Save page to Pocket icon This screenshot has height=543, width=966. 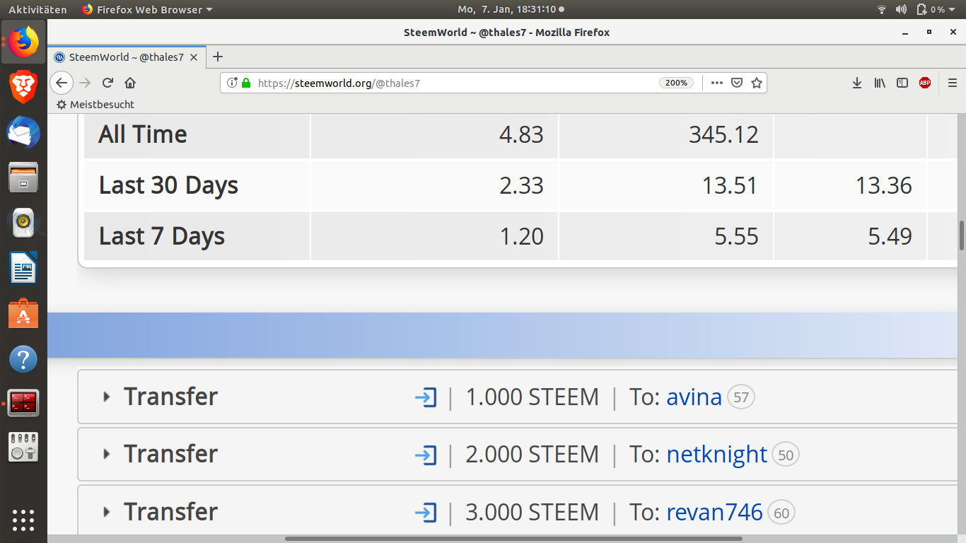tap(737, 83)
